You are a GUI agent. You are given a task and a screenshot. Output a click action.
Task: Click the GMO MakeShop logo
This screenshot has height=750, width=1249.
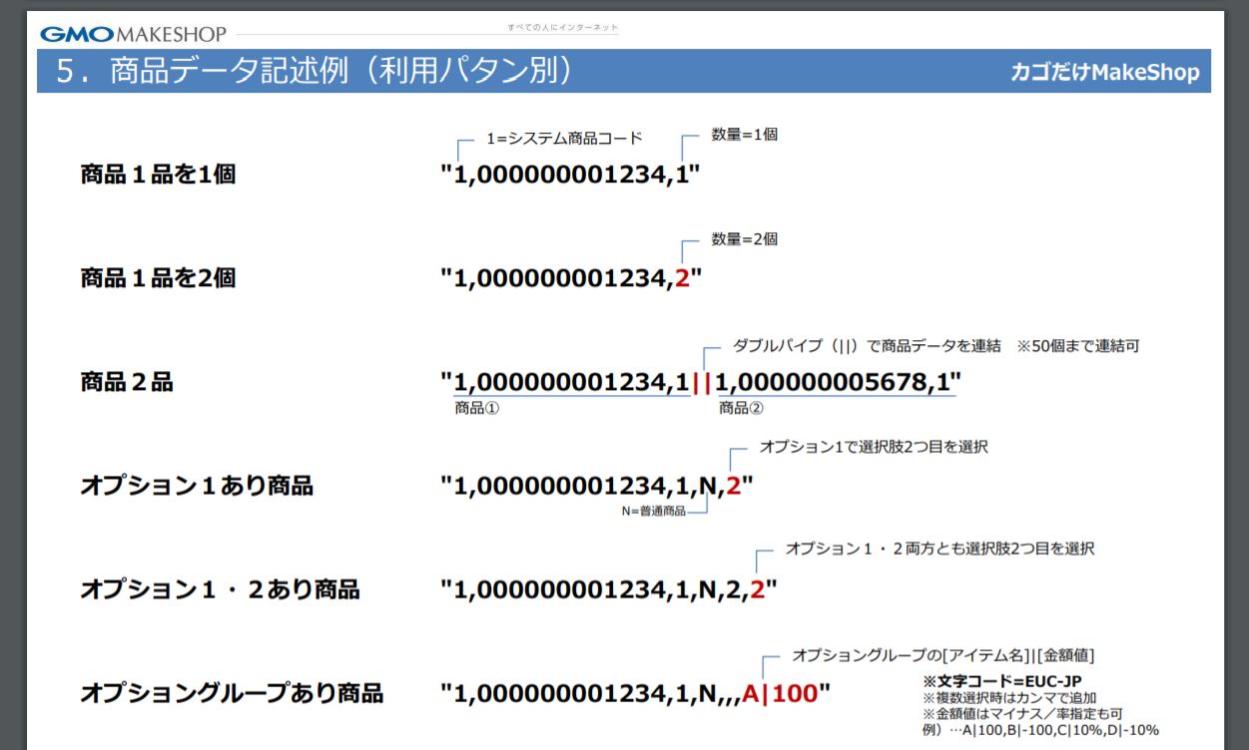134,34
